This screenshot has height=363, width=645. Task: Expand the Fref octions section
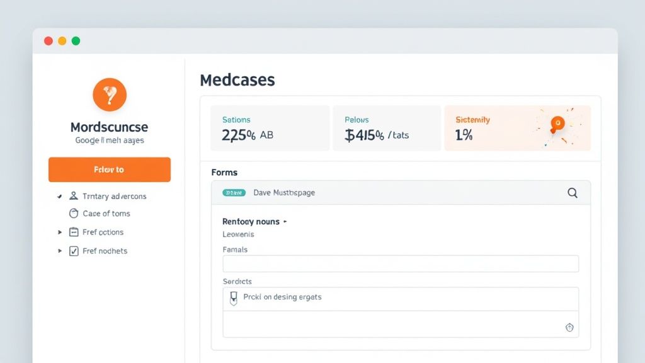point(60,232)
